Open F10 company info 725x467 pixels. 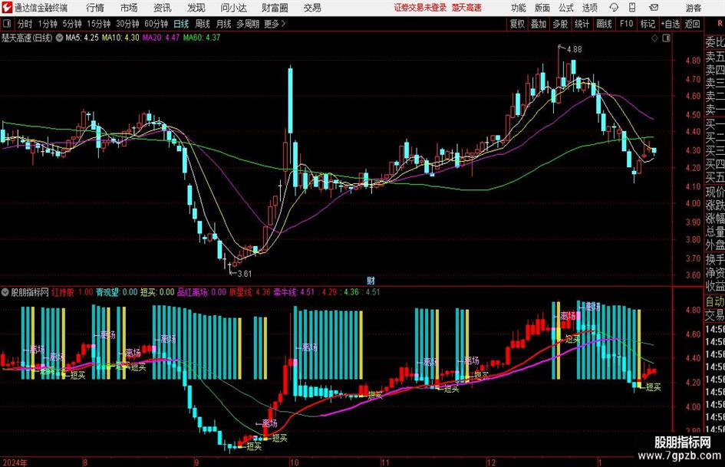click(626, 24)
